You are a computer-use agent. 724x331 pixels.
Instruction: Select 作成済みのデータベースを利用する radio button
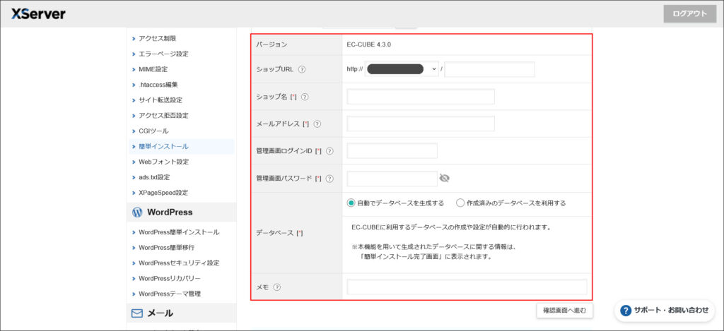(460, 203)
